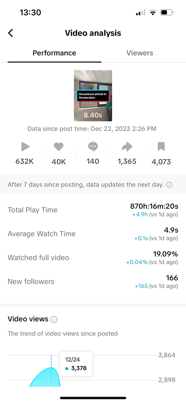Image resolution: width=186 pixels, height=403 pixels.
Task: Tap the Watched full video row
Action: (93, 258)
